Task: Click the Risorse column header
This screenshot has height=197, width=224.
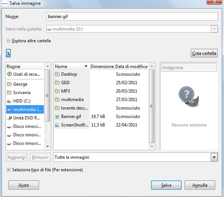Action: 25,67
